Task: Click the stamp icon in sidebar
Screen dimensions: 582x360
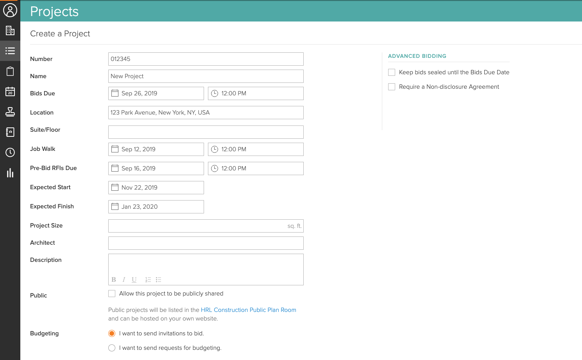Action: tap(10, 112)
